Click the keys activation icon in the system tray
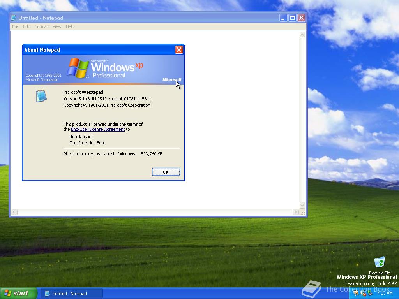Screen dimensions: 399x299 356,293
